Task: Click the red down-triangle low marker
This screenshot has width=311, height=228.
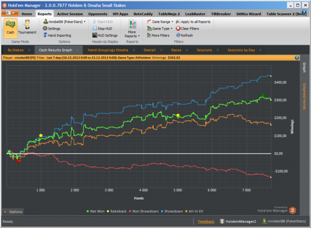Action: [18, 161]
